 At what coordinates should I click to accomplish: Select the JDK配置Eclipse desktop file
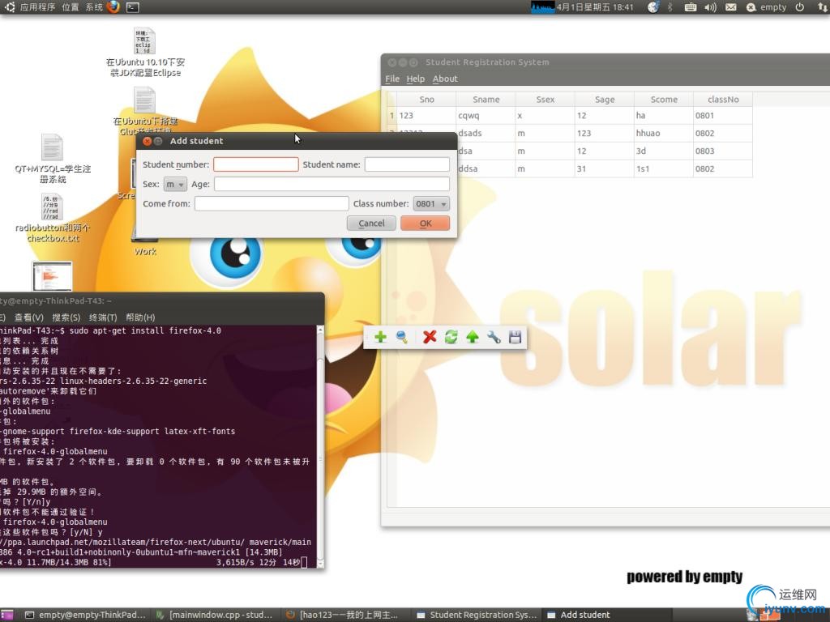(145, 53)
